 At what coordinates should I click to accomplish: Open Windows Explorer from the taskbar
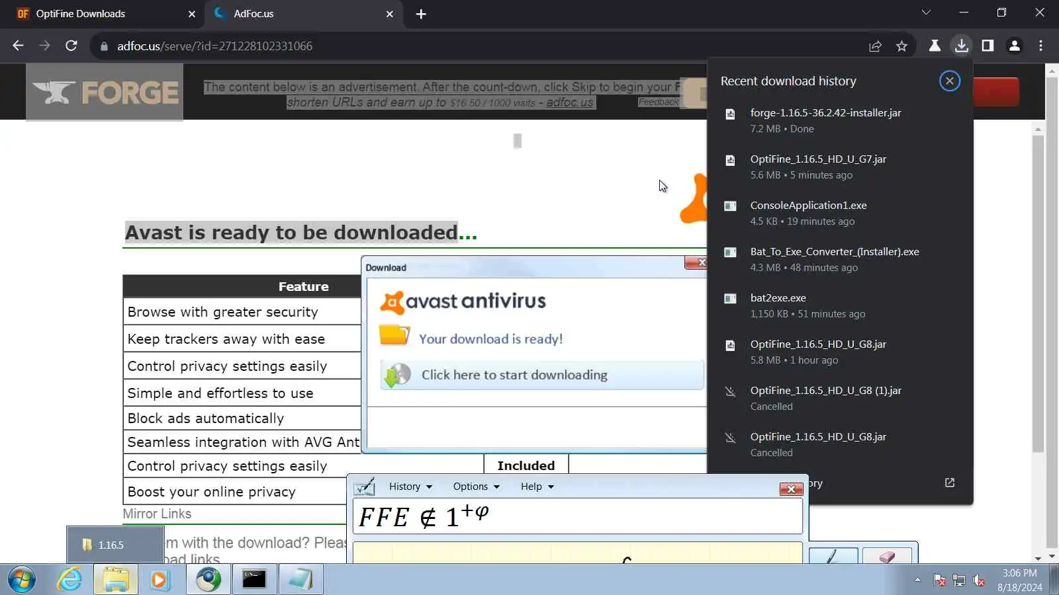point(116,580)
